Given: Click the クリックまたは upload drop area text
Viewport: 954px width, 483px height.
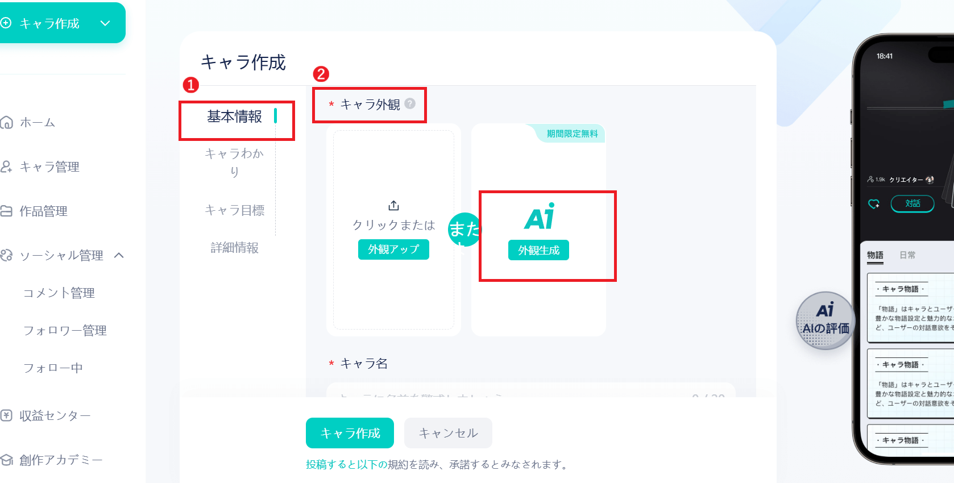Looking at the screenshot, I should [393, 225].
